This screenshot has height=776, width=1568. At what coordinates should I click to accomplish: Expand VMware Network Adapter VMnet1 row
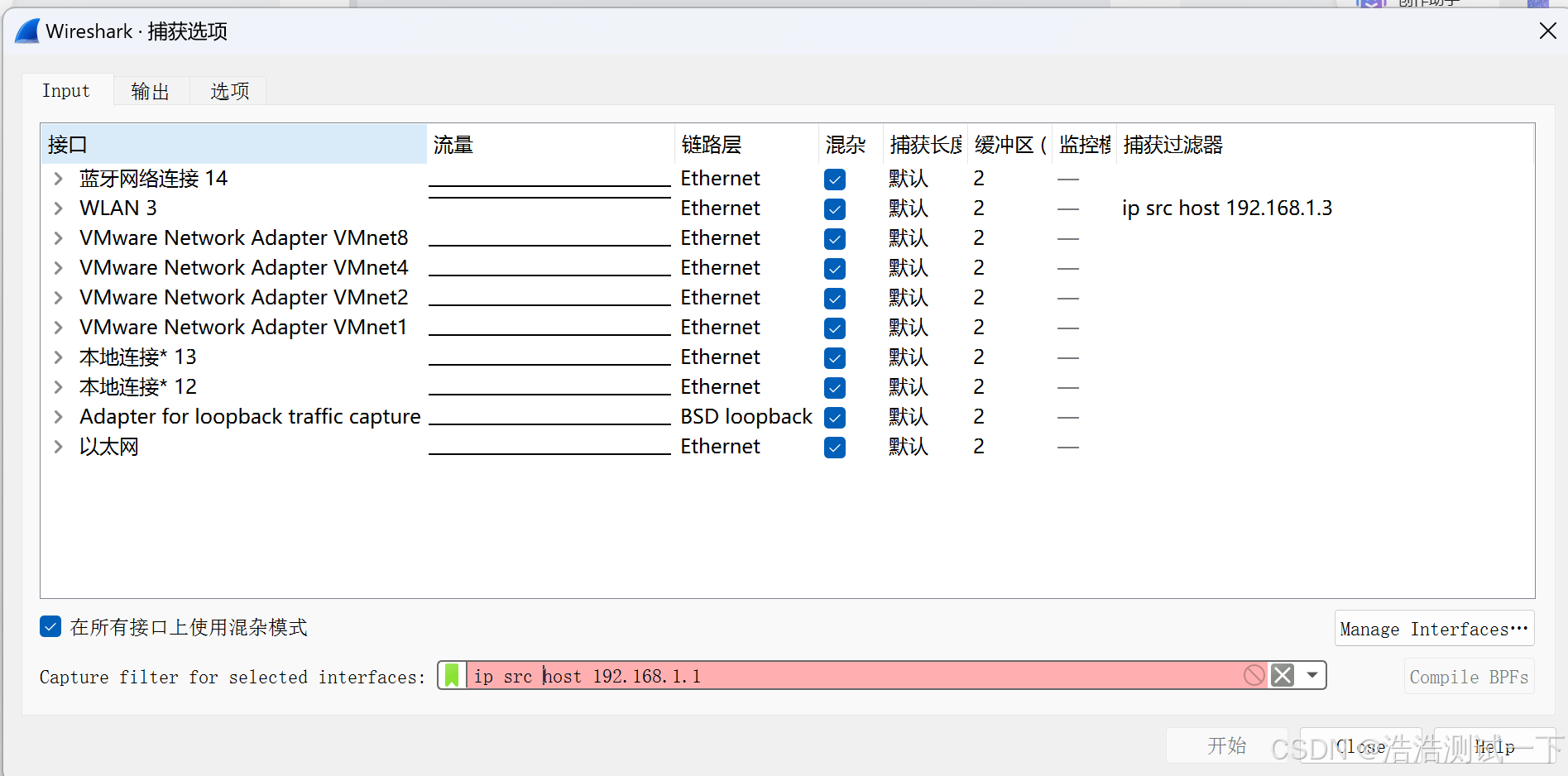[x=58, y=328]
